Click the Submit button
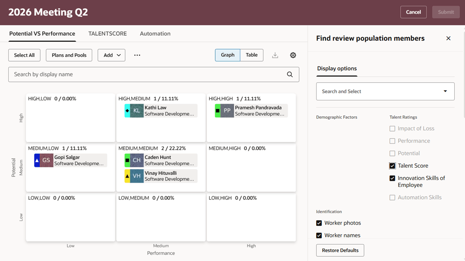The image size is (465, 261). (x=446, y=12)
